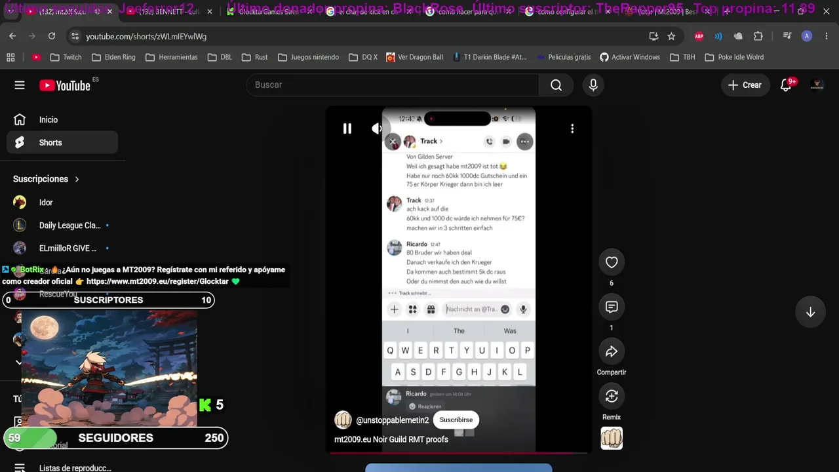Open the Chrome profile A button
This screenshot has height=472, width=839.
tap(807, 36)
